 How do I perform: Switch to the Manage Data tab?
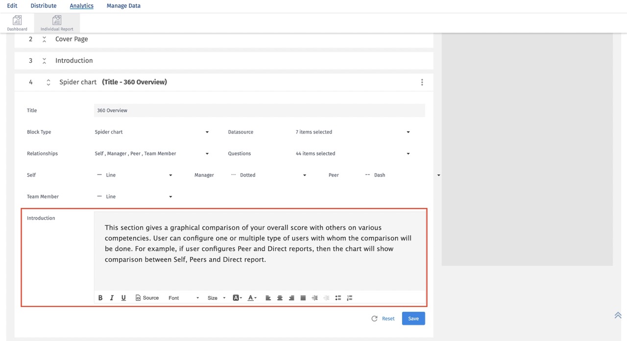click(123, 5)
